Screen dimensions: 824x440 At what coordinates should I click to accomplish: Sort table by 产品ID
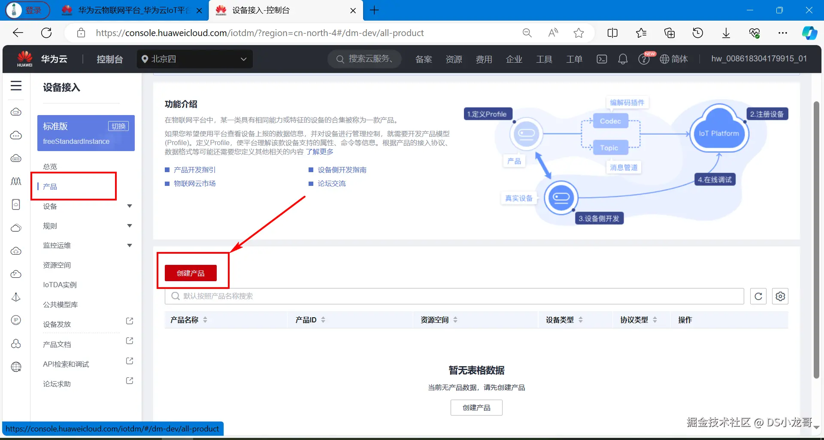pyautogui.click(x=323, y=320)
